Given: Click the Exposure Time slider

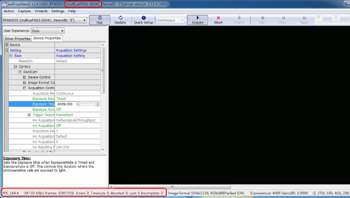Looking at the screenshot, I should [x=87, y=104].
